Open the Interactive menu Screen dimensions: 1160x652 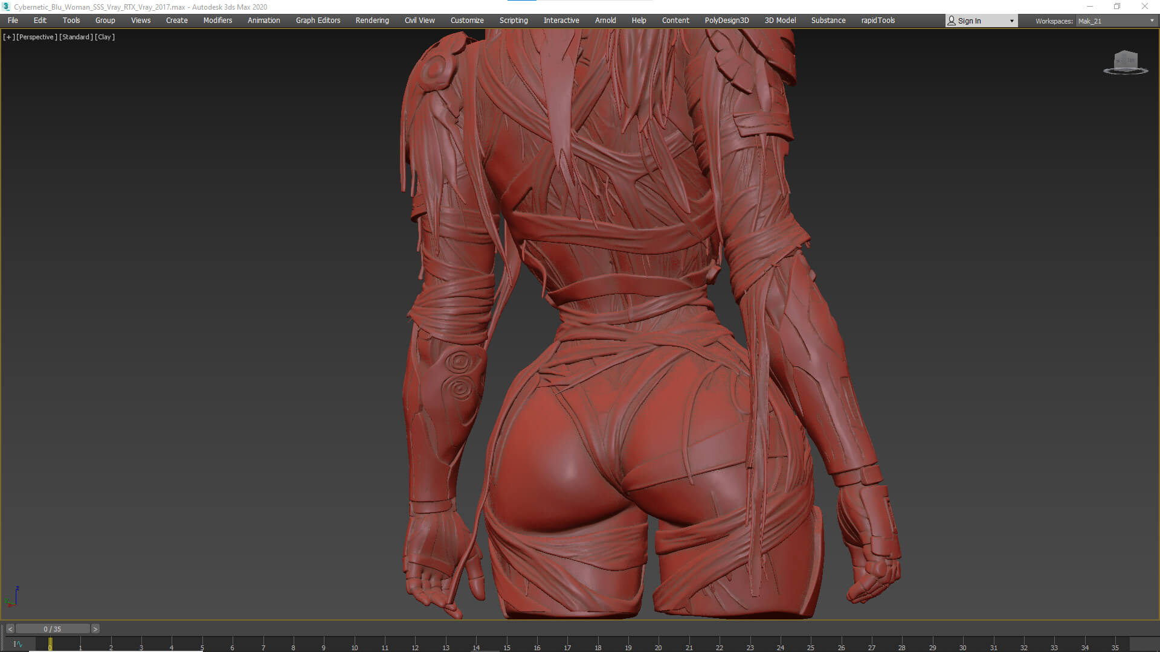(x=561, y=21)
